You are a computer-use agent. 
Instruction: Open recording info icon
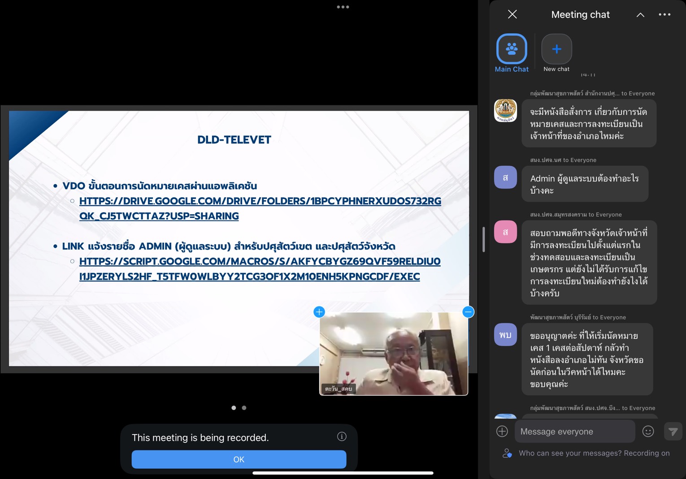pyautogui.click(x=342, y=436)
